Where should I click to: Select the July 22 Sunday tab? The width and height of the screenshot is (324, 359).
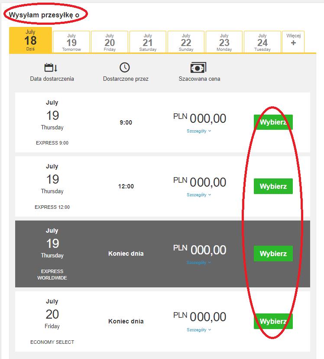tap(186, 42)
